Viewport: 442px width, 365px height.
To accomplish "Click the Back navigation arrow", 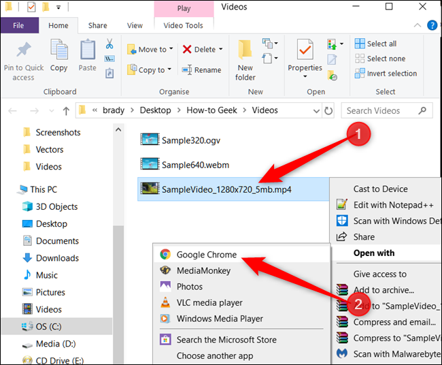I will (12, 110).
